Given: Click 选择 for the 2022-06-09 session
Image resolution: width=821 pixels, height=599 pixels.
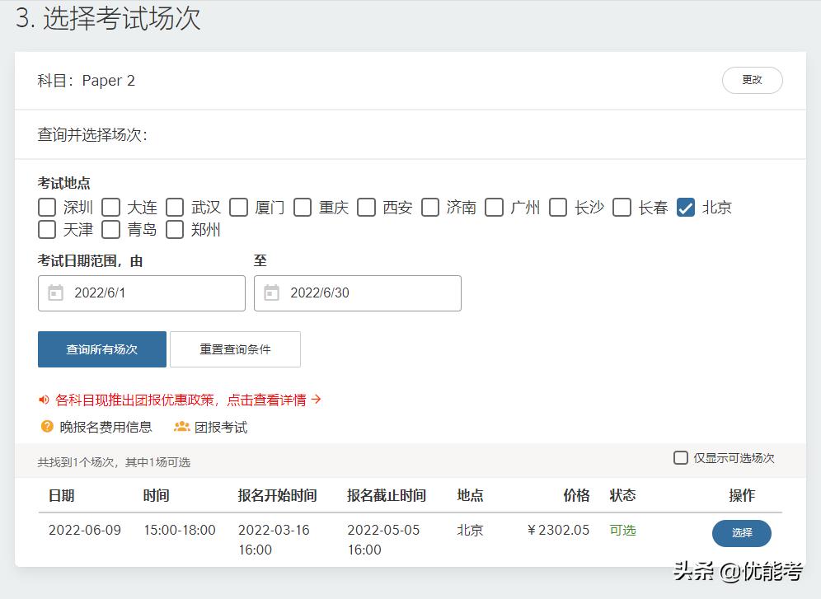Looking at the screenshot, I should pyautogui.click(x=740, y=533).
